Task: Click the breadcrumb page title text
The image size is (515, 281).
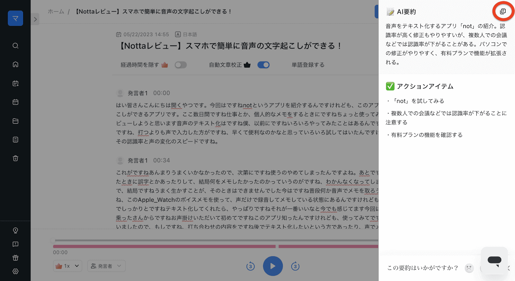Action: [x=153, y=12]
